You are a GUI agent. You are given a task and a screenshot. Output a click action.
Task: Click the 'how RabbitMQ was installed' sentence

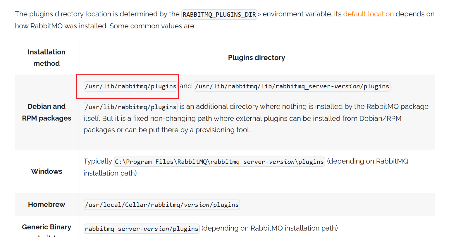pyautogui.click(x=61, y=26)
